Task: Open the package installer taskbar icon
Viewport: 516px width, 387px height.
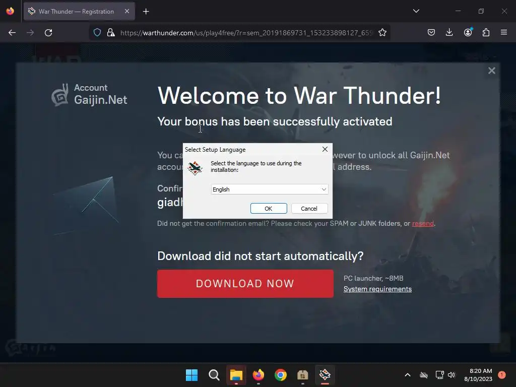Action: pyautogui.click(x=302, y=375)
